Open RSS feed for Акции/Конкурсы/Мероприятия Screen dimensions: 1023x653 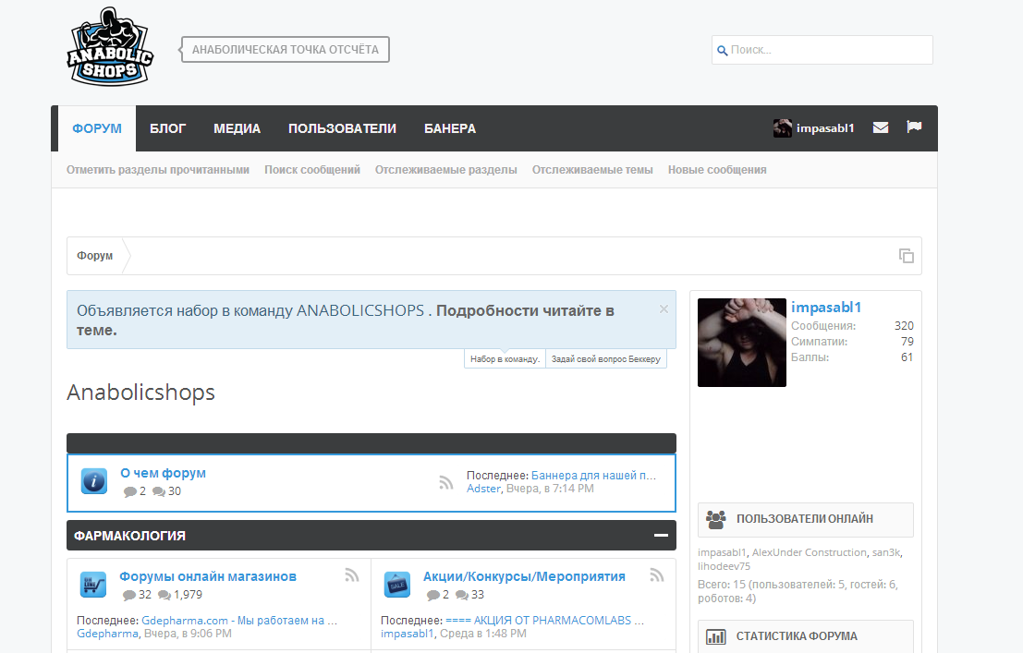coord(657,574)
